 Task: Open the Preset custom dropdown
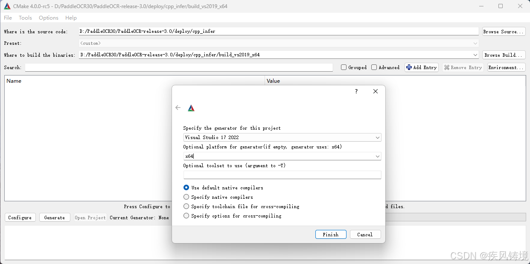279,43
